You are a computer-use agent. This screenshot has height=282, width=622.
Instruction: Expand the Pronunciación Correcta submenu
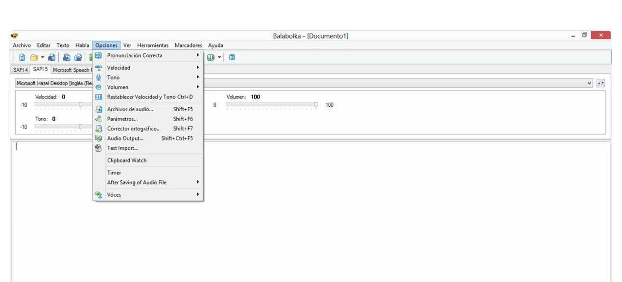coord(148,55)
